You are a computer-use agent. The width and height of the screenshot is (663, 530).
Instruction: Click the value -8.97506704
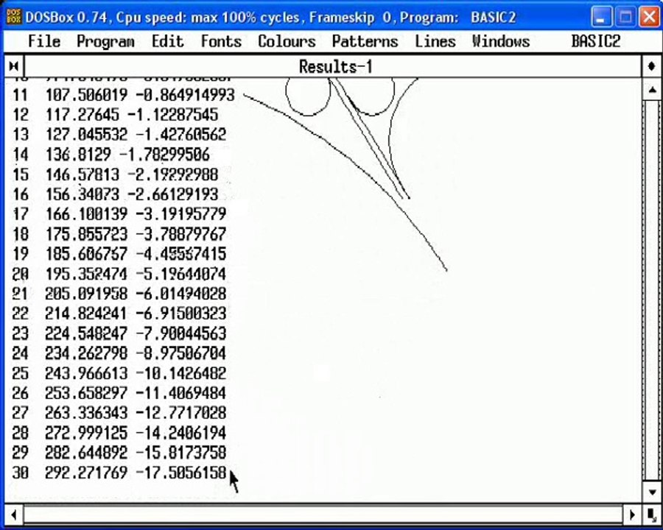tap(181, 353)
